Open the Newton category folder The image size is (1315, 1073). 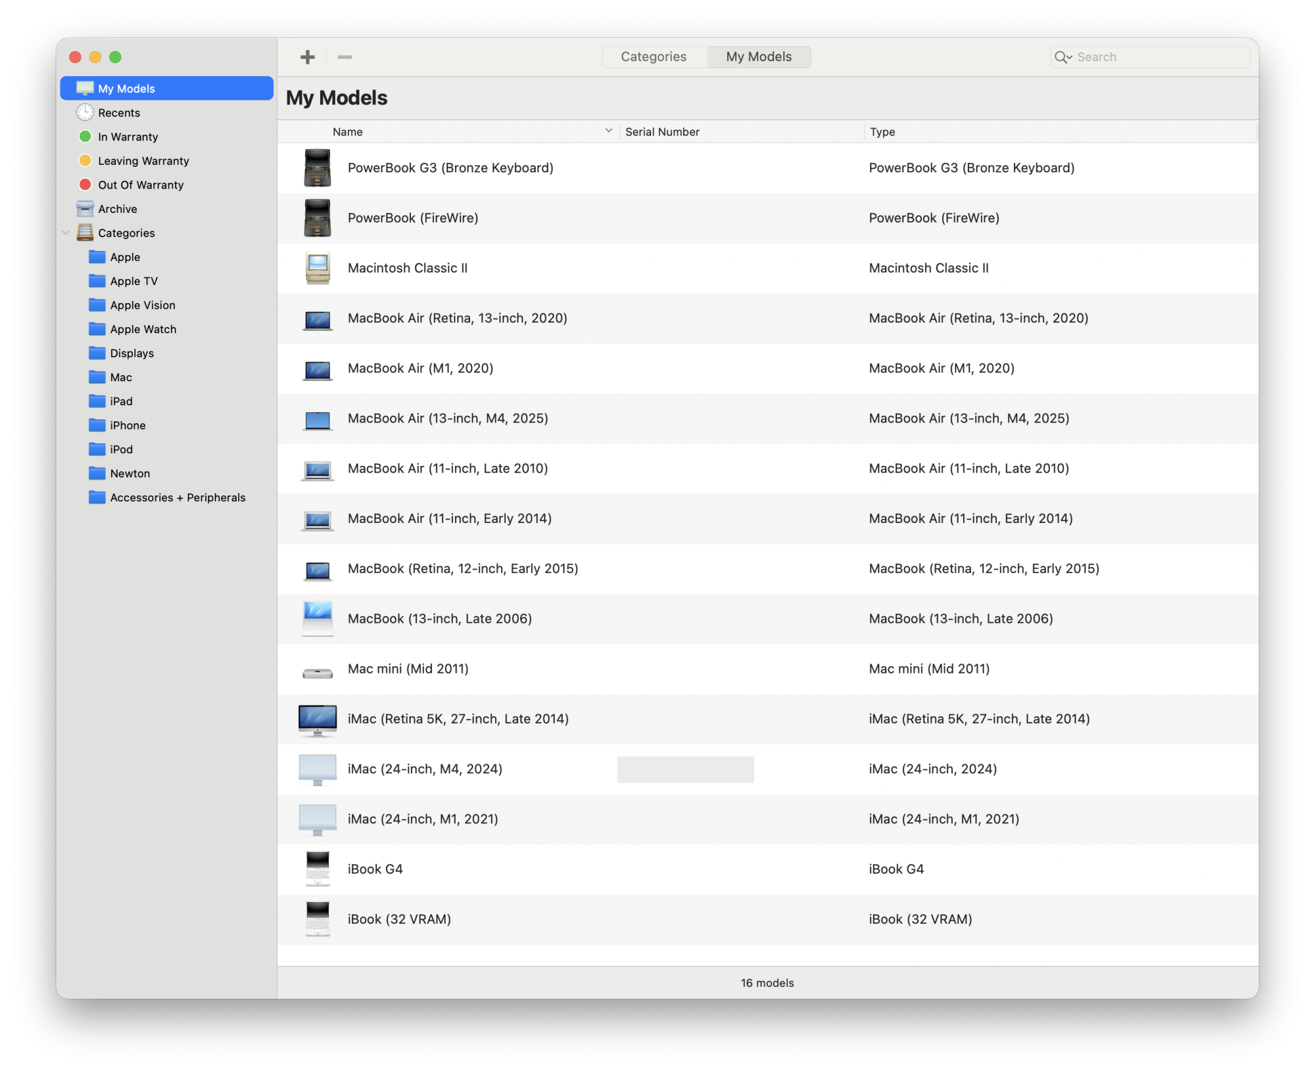pyautogui.click(x=95, y=473)
